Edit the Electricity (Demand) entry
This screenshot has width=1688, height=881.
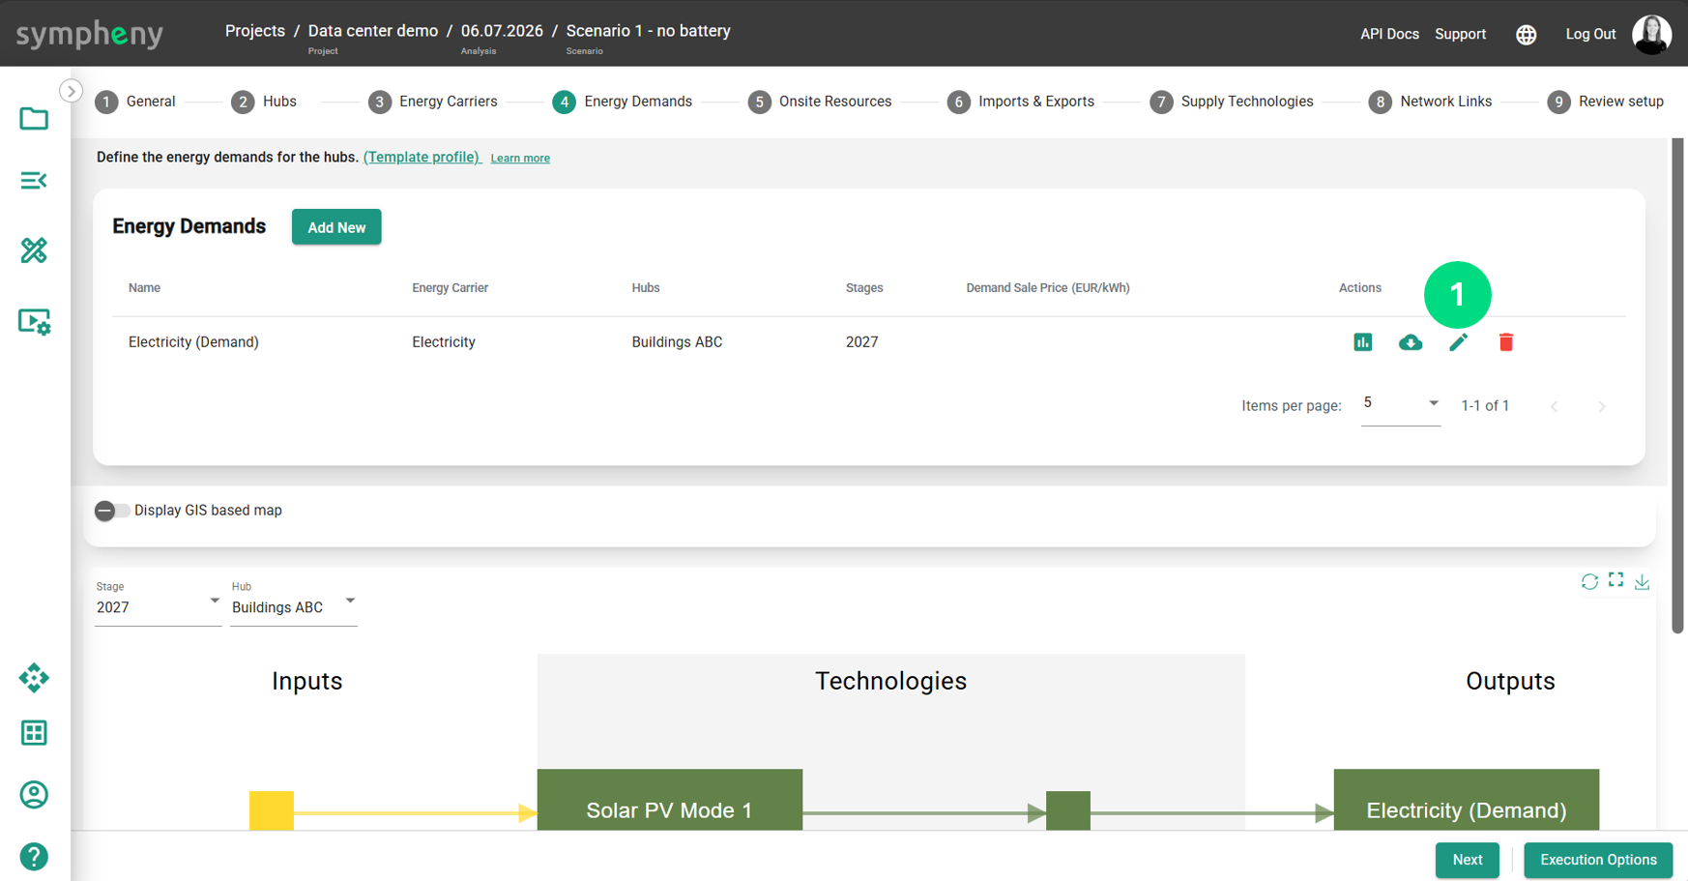(x=1458, y=342)
